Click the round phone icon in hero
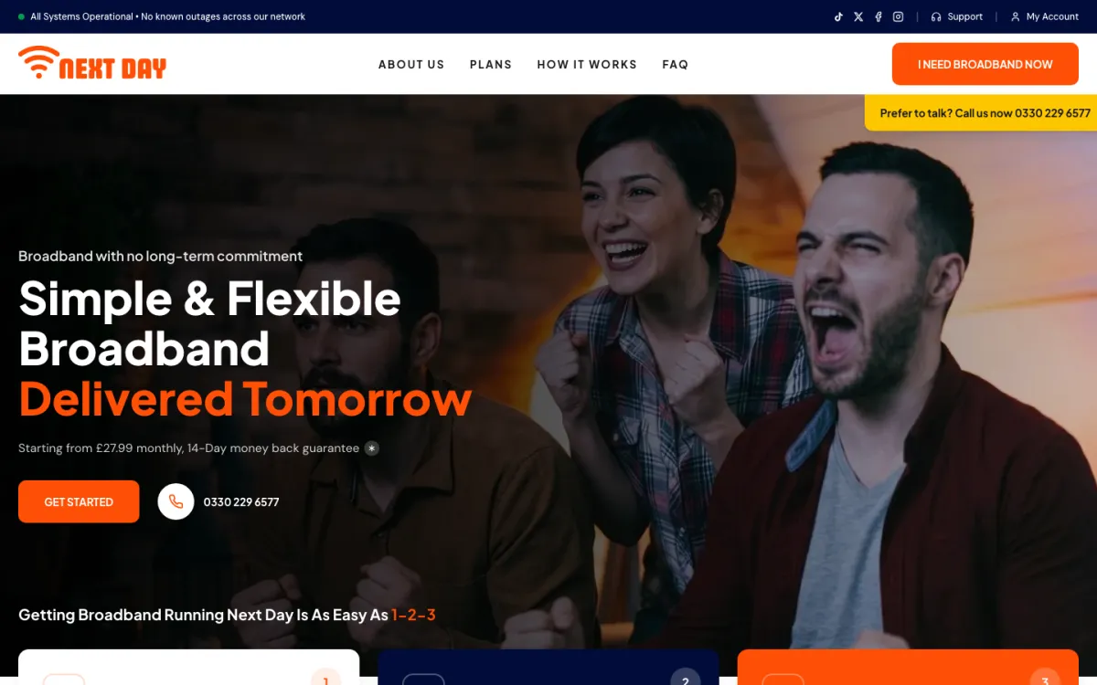 [176, 501]
